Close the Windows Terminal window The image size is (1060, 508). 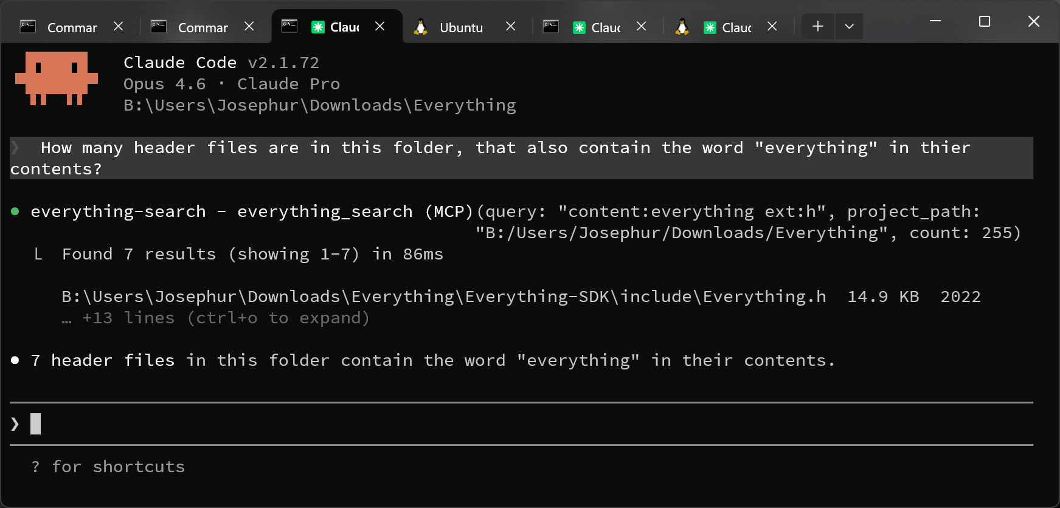point(1034,21)
